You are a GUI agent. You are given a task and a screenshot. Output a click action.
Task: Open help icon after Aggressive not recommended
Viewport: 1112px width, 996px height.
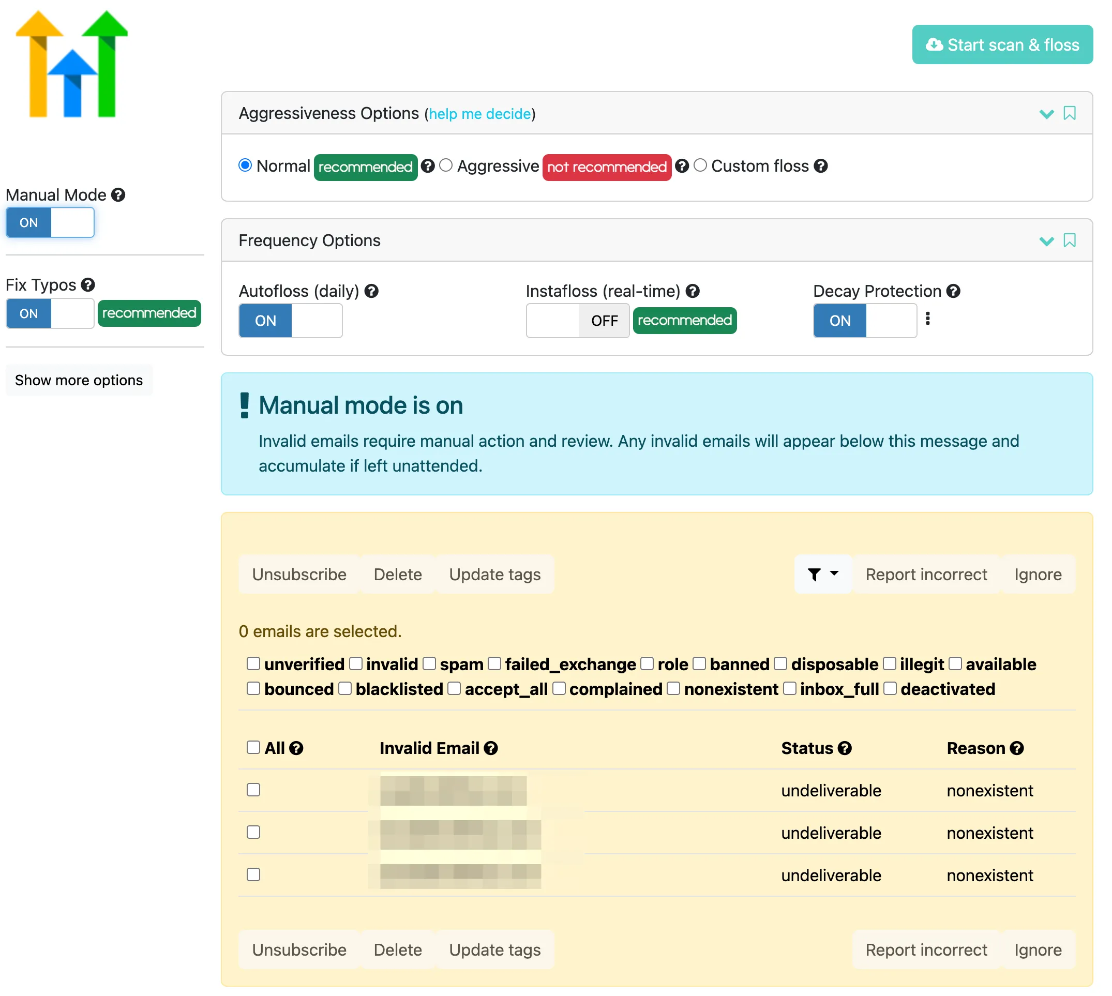click(682, 166)
